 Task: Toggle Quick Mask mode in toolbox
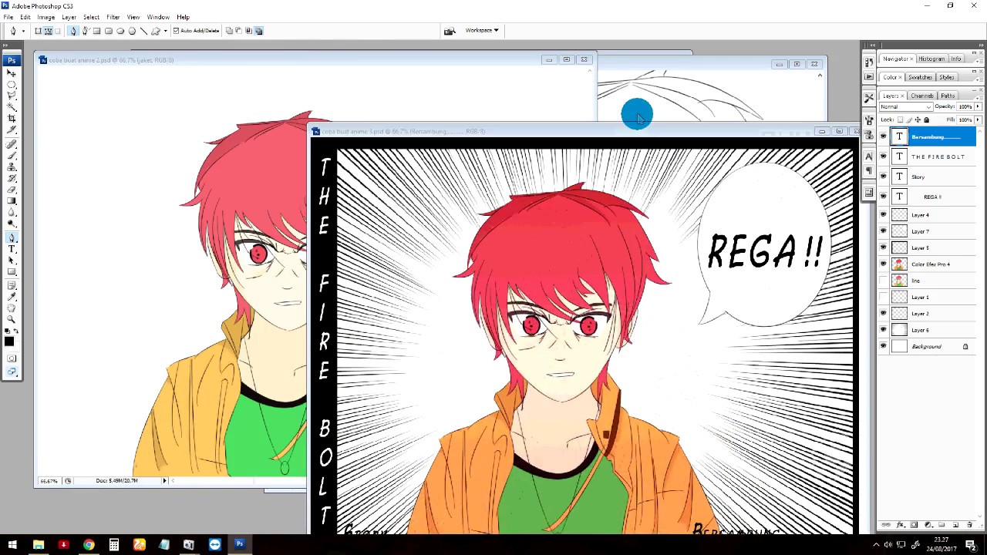[11, 359]
